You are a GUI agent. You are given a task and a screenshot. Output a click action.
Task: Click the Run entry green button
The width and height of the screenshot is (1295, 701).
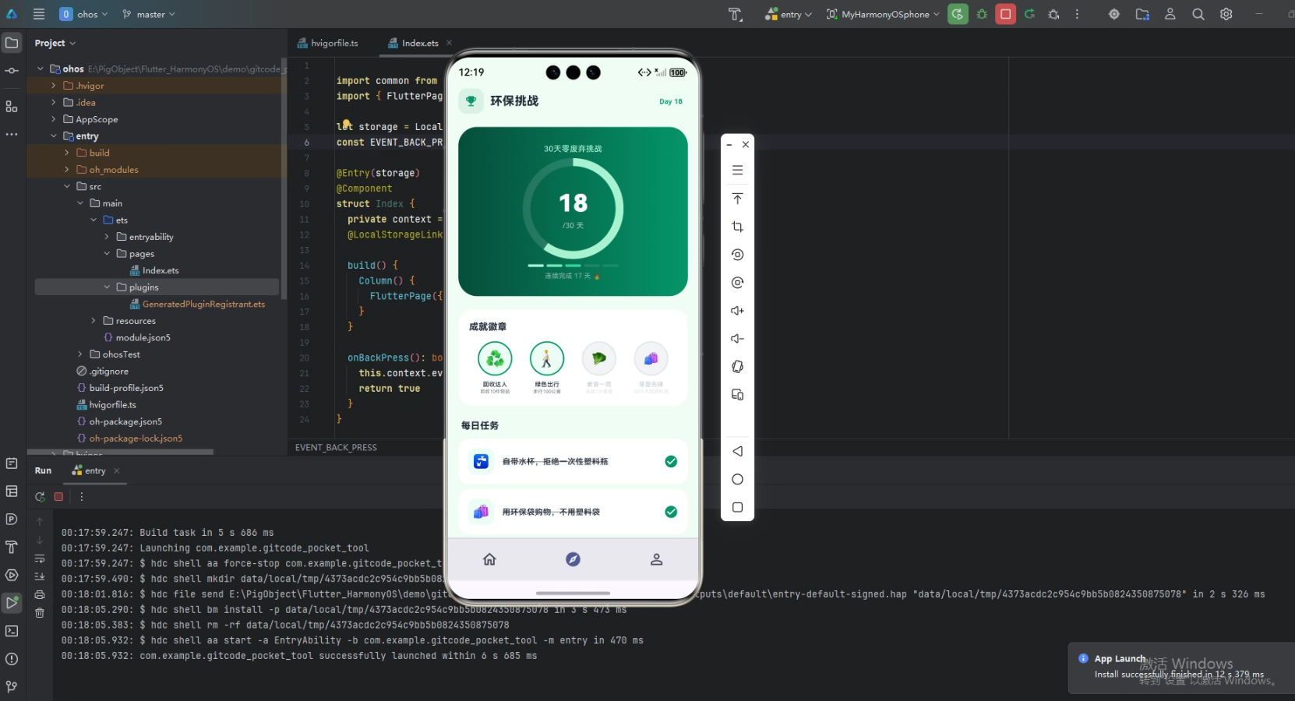[x=958, y=14]
